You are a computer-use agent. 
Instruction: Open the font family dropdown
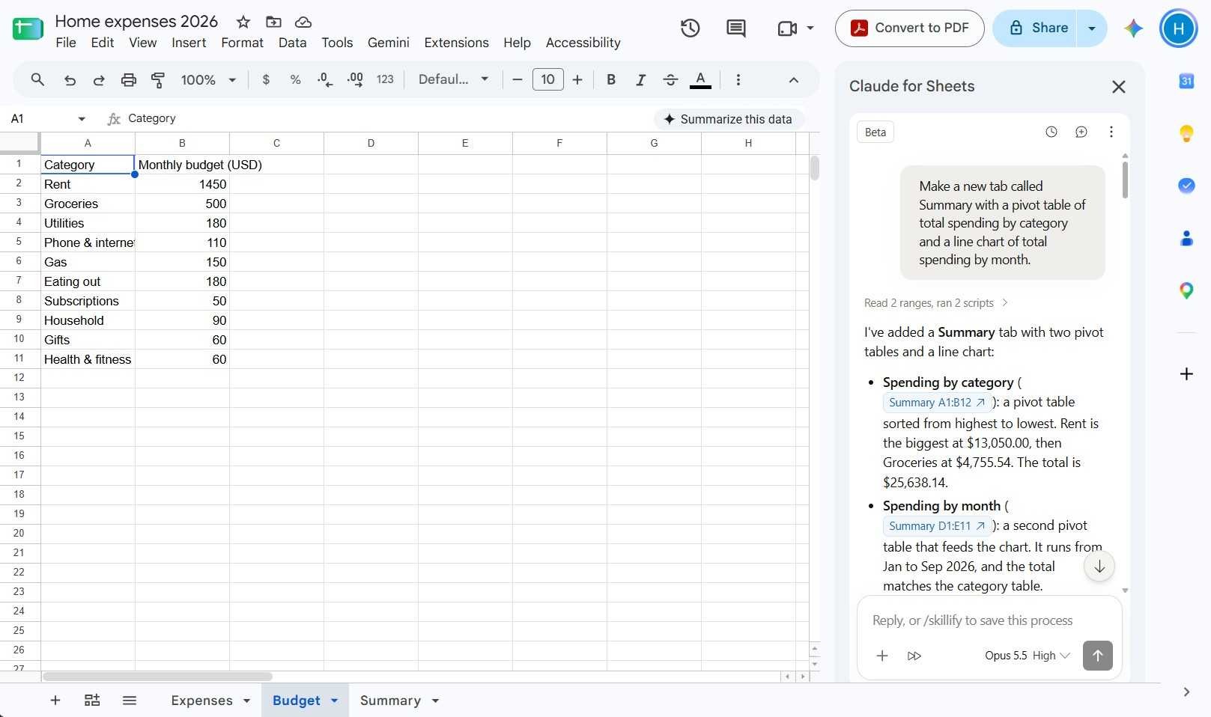453,79
